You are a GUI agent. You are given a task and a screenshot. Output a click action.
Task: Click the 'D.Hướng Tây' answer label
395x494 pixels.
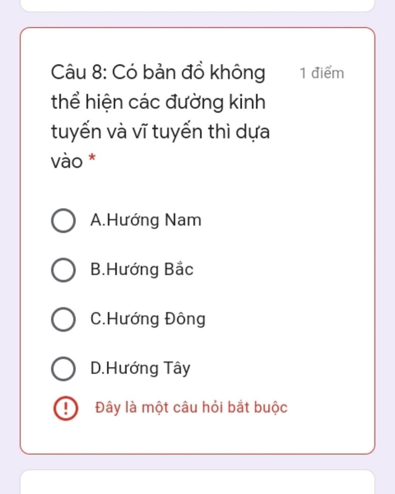pyautogui.click(x=140, y=368)
